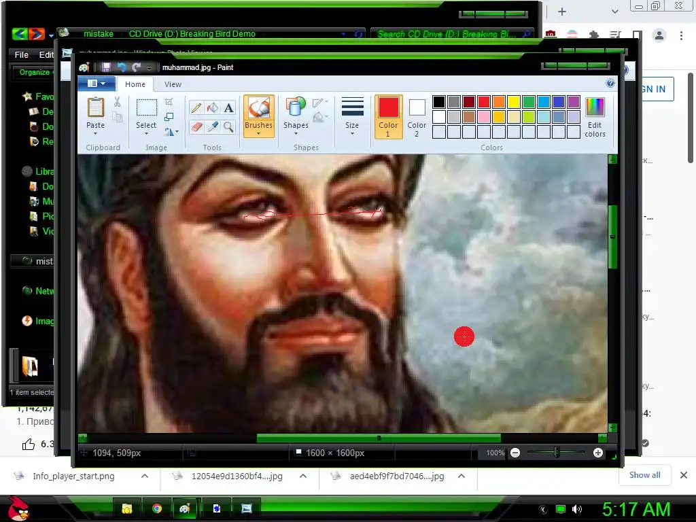Click the zoom in plus button
The image size is (696, 522).
(x=598, y=453)
